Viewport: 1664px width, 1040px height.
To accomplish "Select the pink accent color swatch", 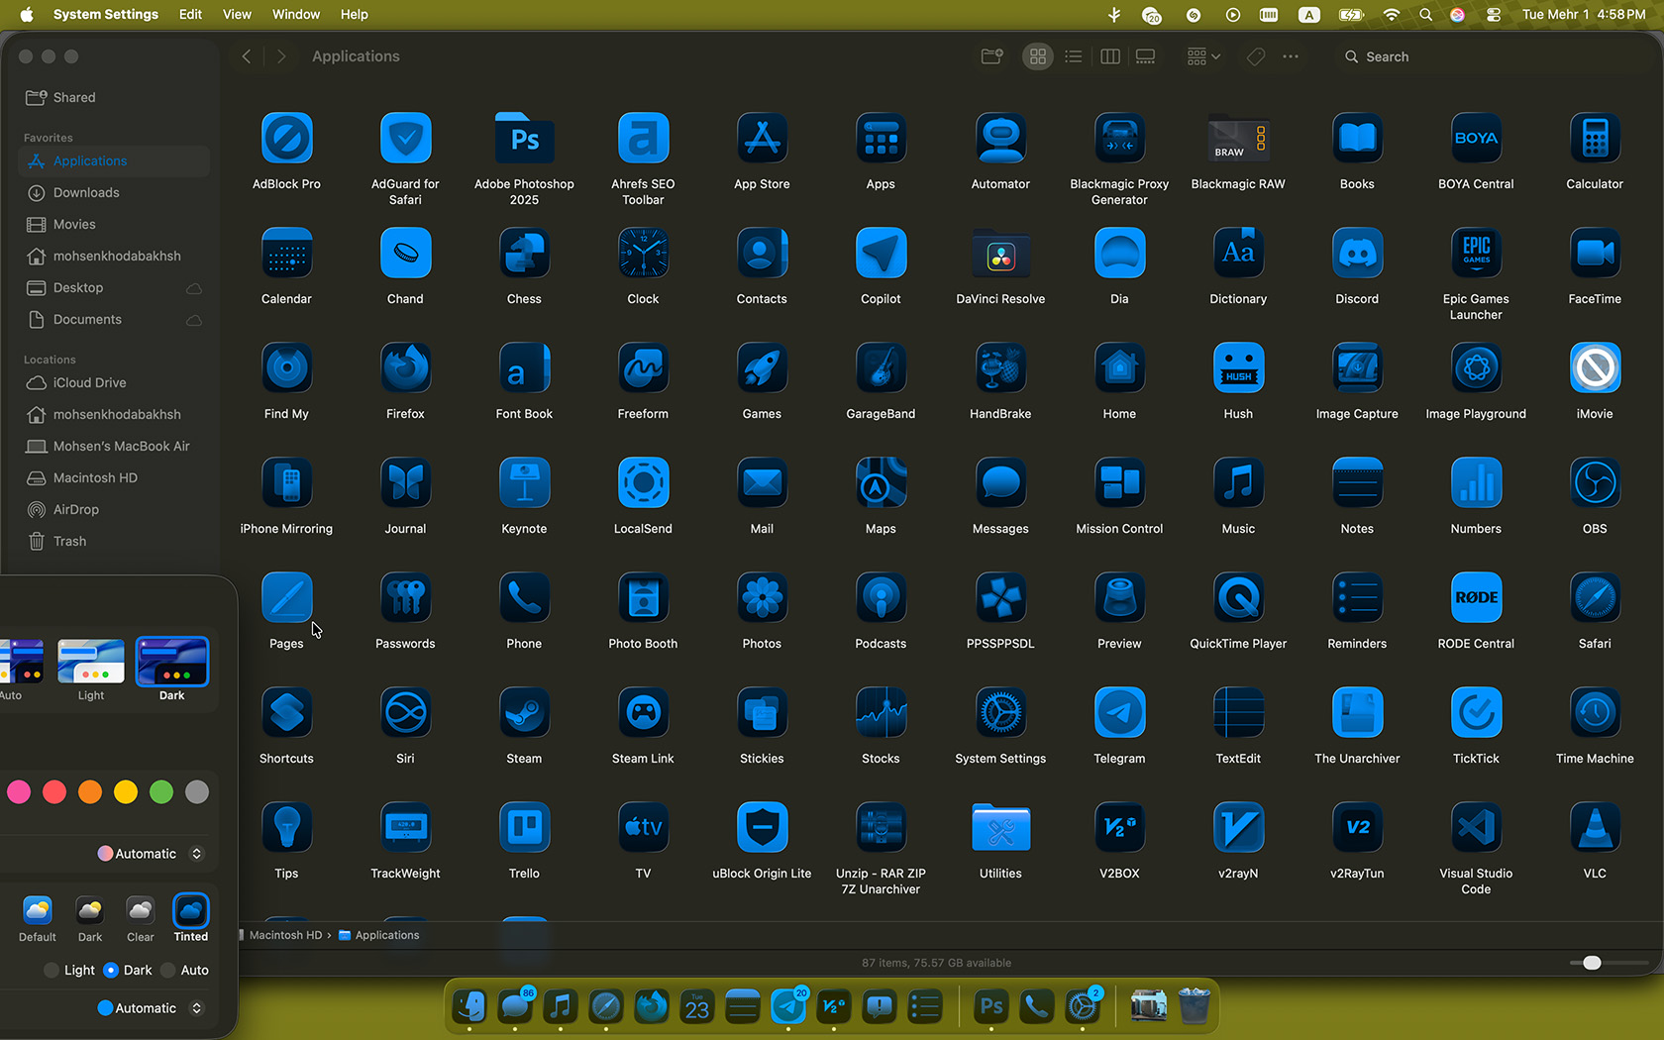I will pos(19,791).
